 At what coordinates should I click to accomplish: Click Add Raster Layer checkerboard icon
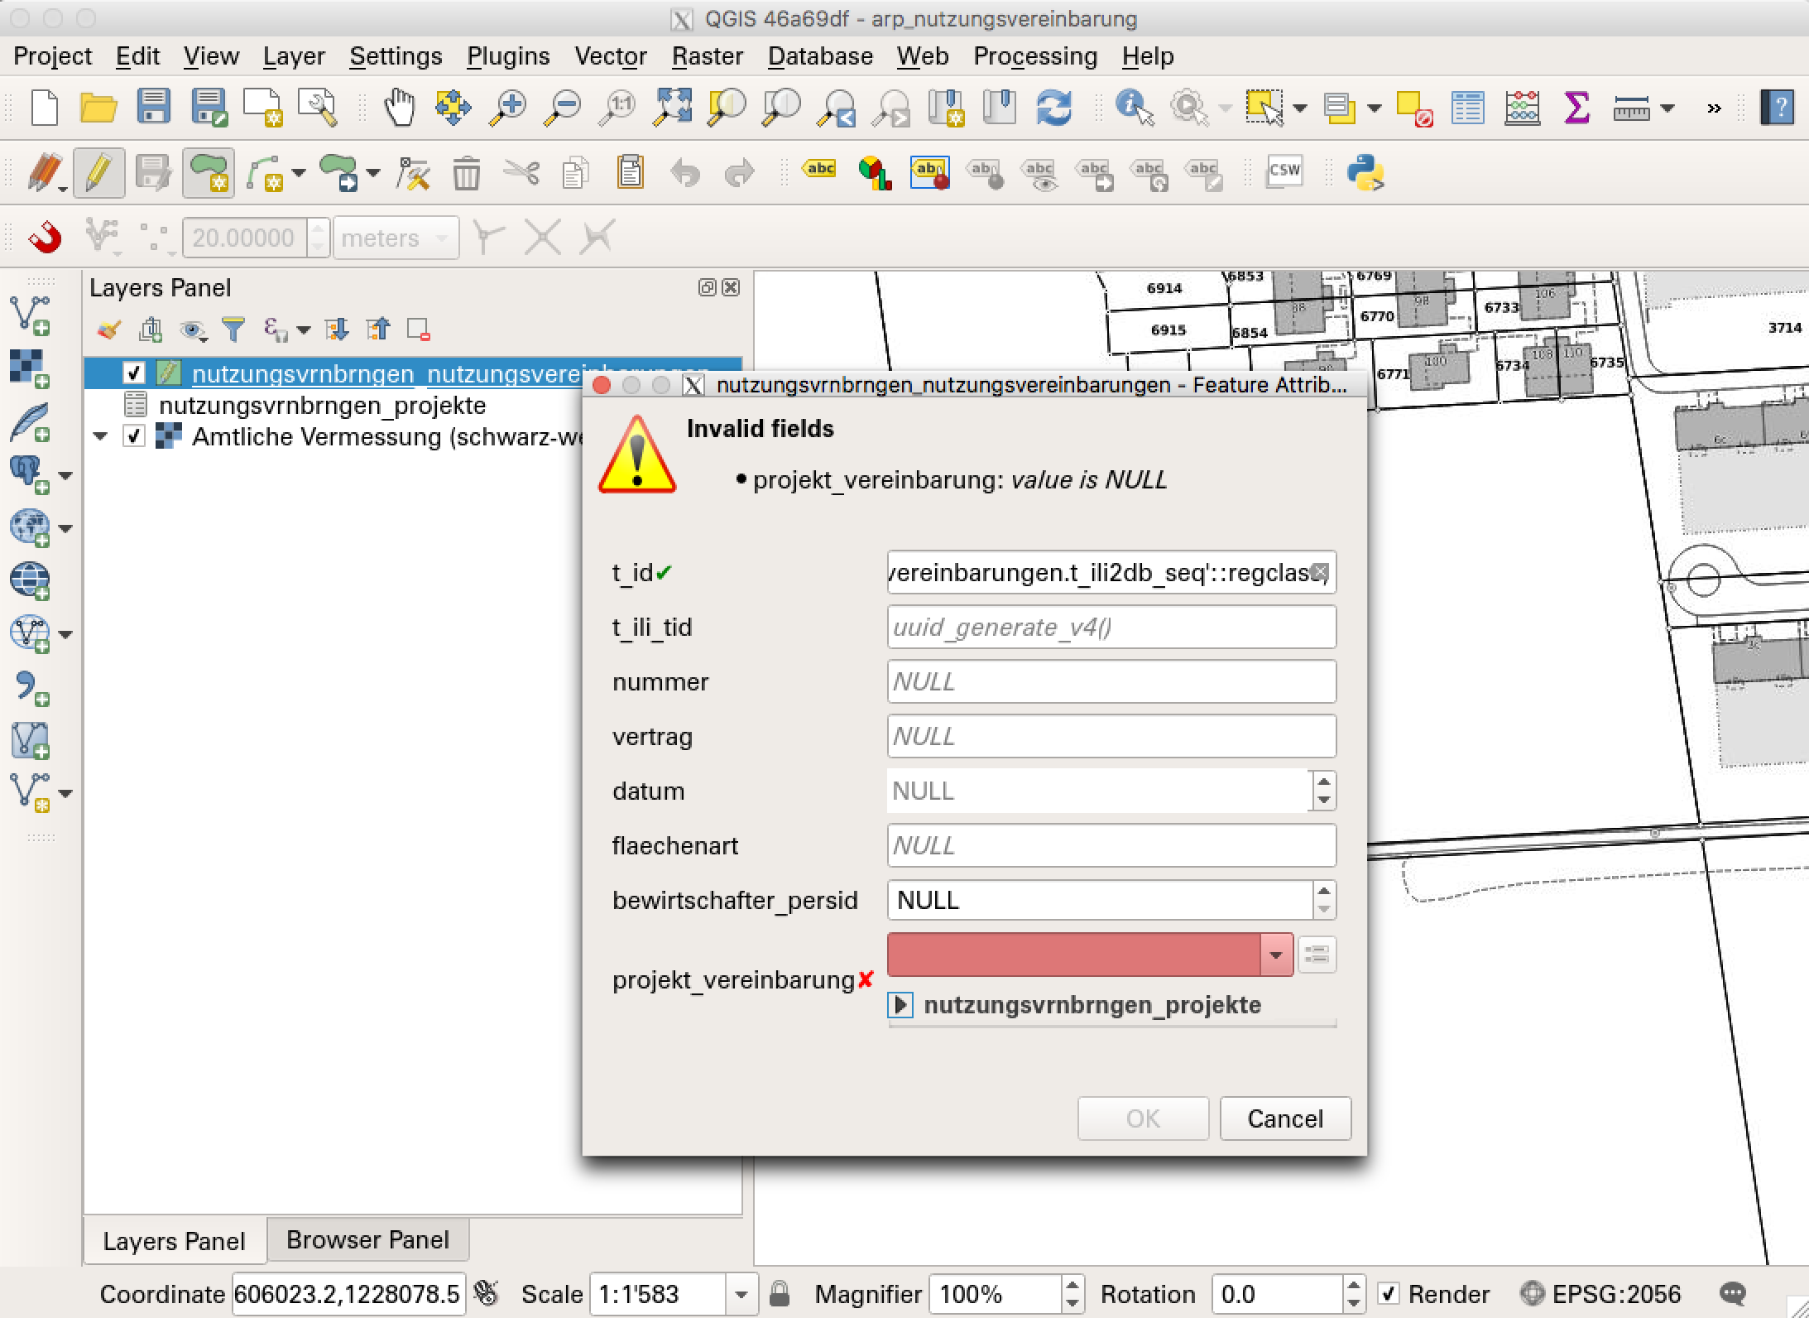[x=30, y=368]
